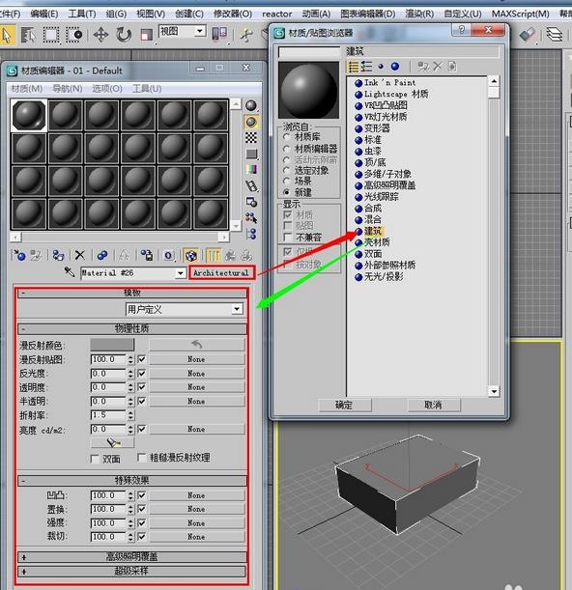Click the delete X icon in material editor
The height and width of the screenshot is (590, 572).
click(x=79, y=255)
